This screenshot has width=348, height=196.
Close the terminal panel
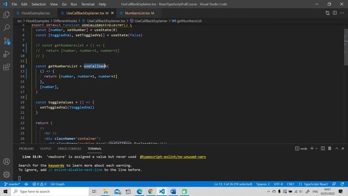[x=343, y=149]
